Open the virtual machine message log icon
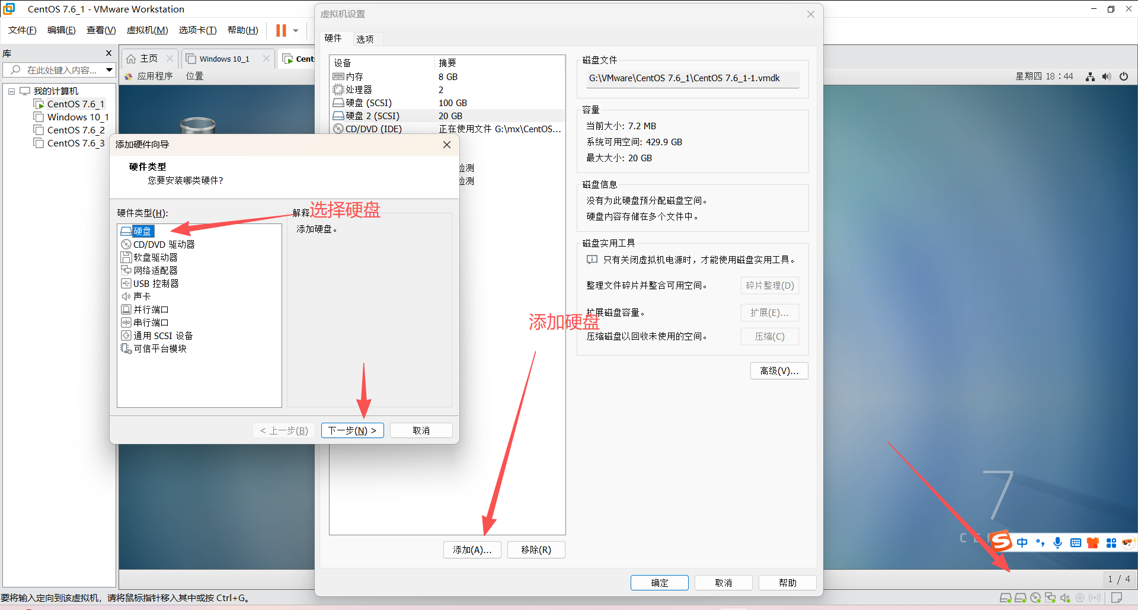The image size is (1138, 610). (1118, 598)
